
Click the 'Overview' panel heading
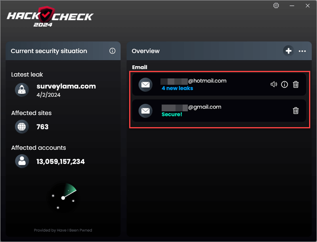(x=145, y=51)
